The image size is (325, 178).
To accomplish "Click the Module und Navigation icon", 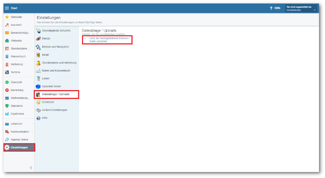I will [38, 47].
